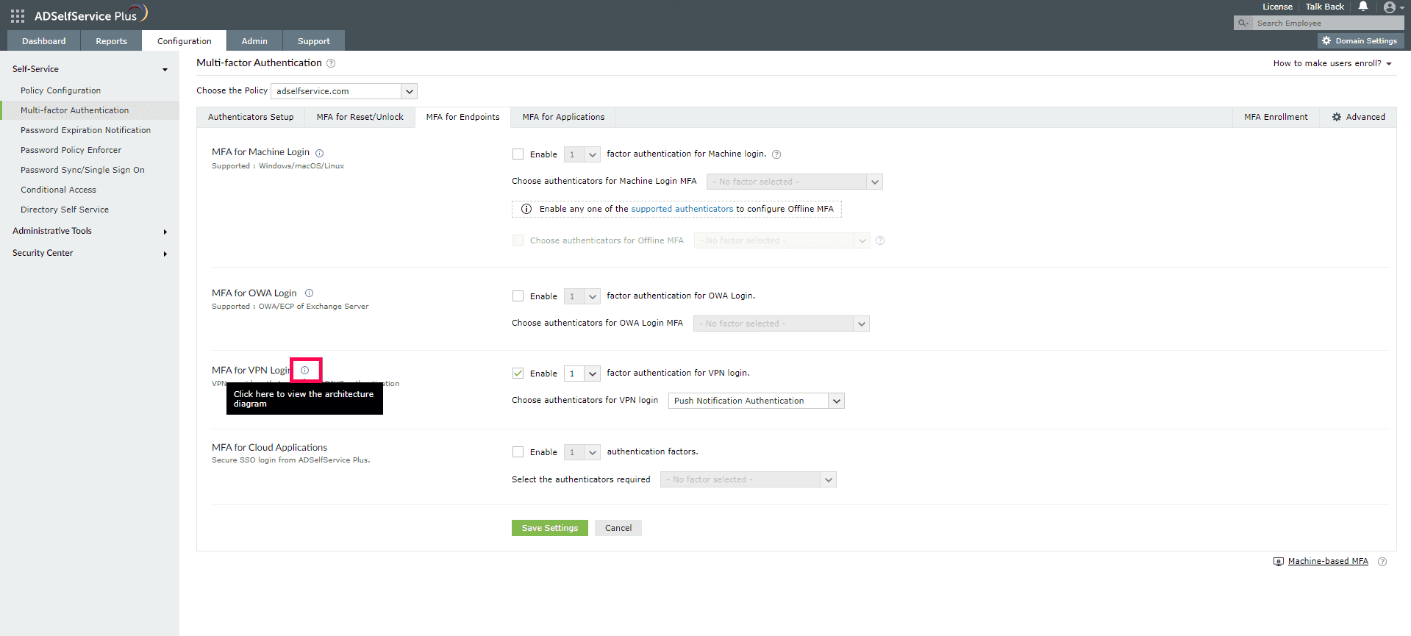
Task: Uncheck Enable for VPN login MFA
Action: coord(518,374)
